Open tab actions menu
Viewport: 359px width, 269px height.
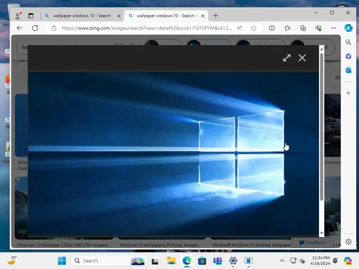(31, 16)
